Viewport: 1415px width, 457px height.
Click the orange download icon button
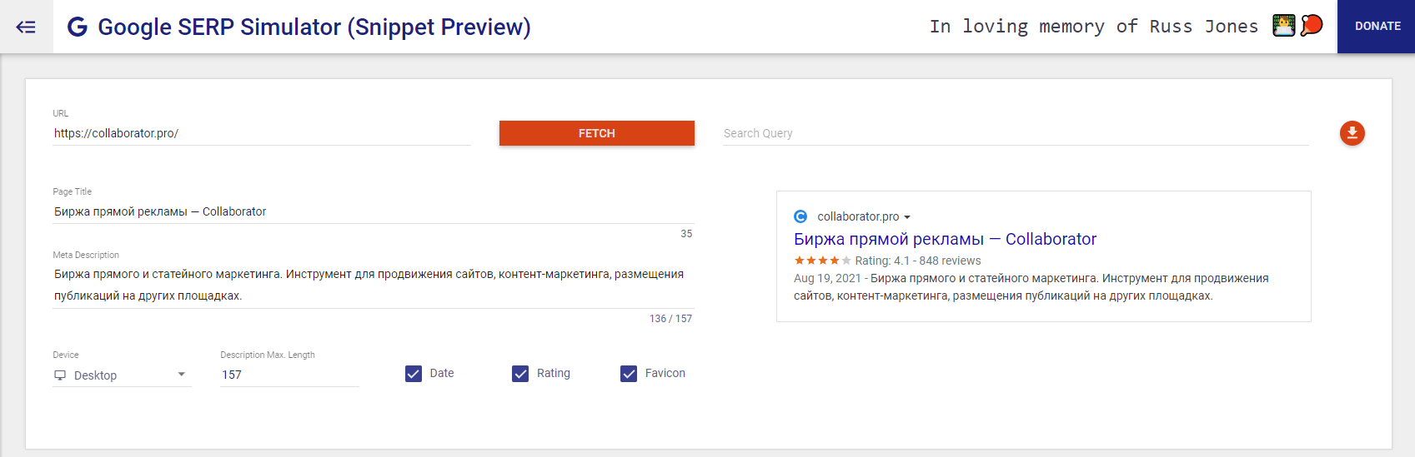(1352, 133)
